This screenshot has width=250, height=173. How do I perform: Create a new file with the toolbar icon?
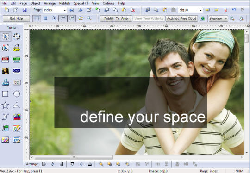[x=7, y=10]
